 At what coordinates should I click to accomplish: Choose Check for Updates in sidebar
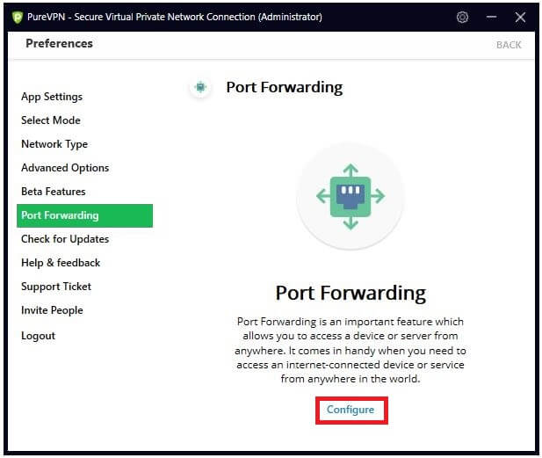[65, 239]
